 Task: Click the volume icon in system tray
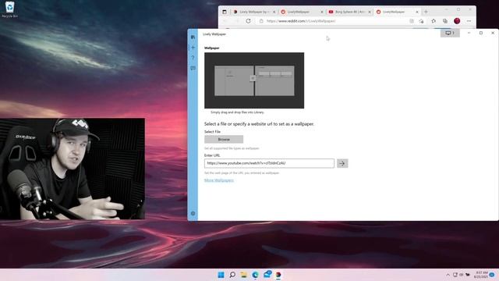click(461, 275)
